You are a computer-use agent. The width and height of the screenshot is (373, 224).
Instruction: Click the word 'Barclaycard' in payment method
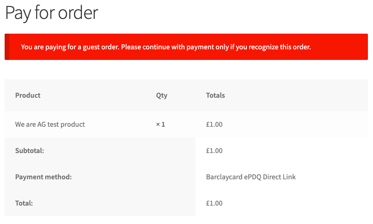click(224, 177)
